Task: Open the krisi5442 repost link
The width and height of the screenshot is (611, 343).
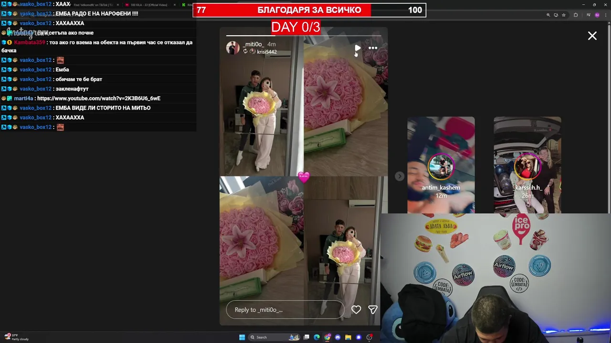Action: [267, 52]
